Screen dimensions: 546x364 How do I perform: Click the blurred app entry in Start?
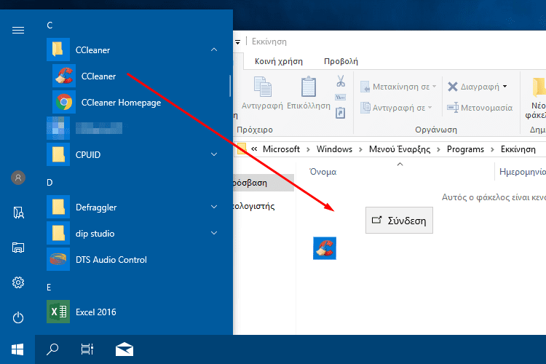click(85, 128)
